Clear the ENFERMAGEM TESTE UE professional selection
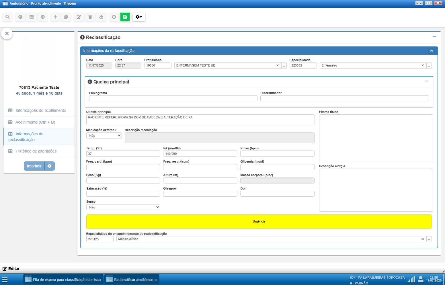Screen dimensions: 445x285 [277, 65]
